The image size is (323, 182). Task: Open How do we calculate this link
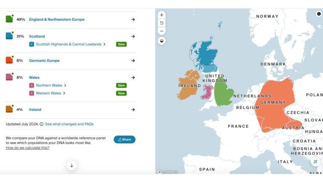point(27,148)
